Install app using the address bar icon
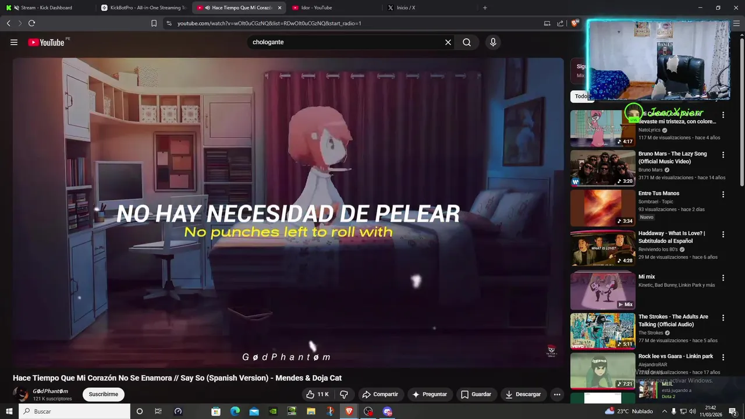Viewport: 745px width, 419px height. click(x=547, y=23)
